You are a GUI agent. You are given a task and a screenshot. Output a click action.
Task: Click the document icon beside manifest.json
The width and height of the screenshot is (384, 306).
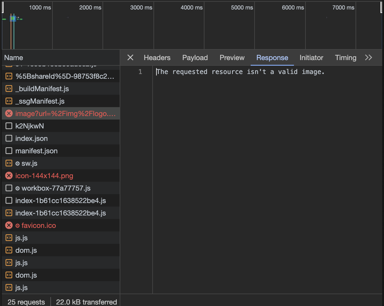click(x=9, y=151)
